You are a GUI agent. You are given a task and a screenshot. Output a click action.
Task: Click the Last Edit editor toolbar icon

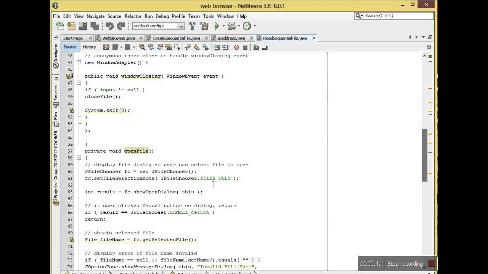pyautogui.click(x=106, y=47)
